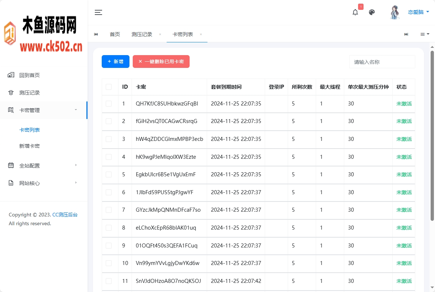Image resolution: width=435 pixels, height=292 pixels.
Task: Open 卡密列表 in the sidebar submenu
Action: (30, 130)
